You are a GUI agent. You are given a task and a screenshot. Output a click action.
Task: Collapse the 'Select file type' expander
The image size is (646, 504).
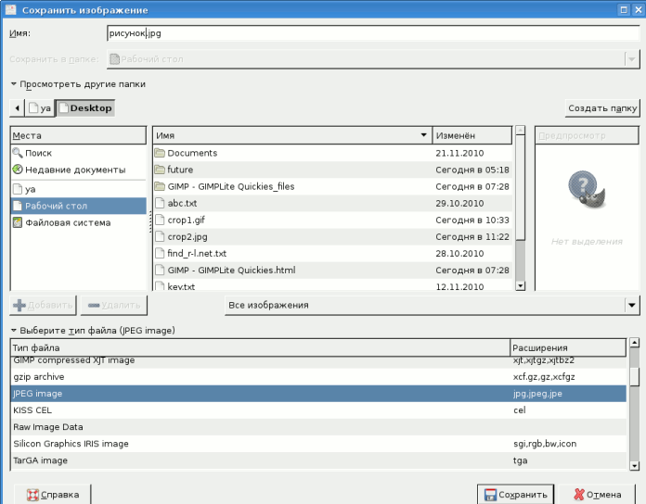(14, 331)
